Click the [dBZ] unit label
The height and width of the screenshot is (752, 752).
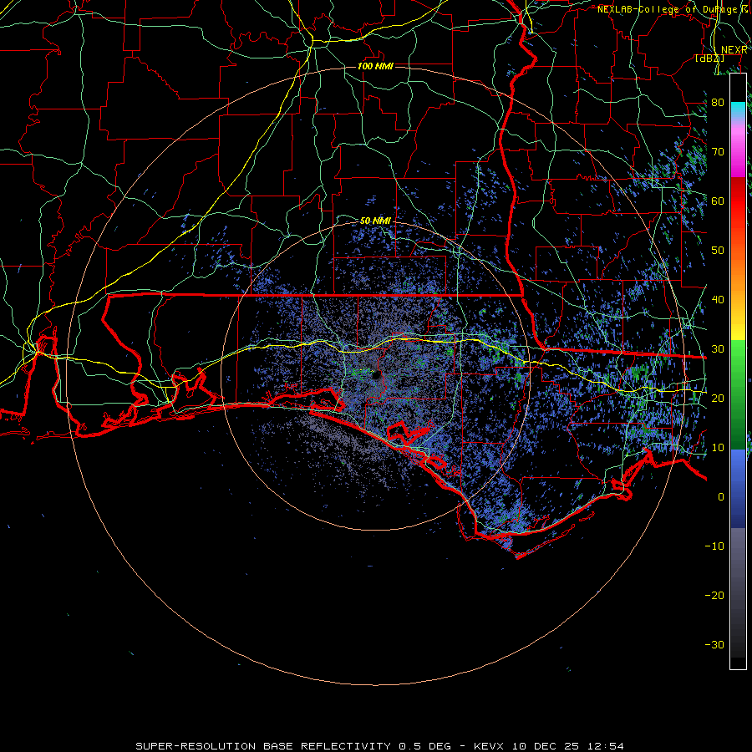click(x=709, y=58)
